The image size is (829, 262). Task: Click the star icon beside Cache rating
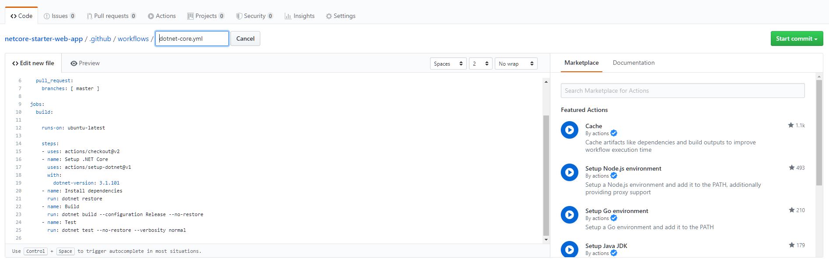[791, 126]
